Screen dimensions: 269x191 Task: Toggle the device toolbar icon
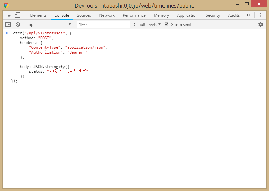pyautogui.click(x=17, y=15)
